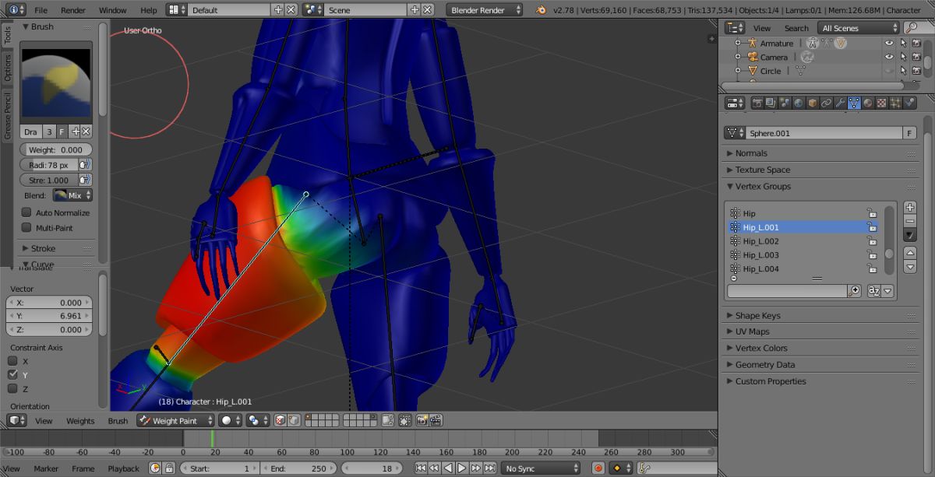Toggle Auto Normalize checkbox

(x=26, y=212)
